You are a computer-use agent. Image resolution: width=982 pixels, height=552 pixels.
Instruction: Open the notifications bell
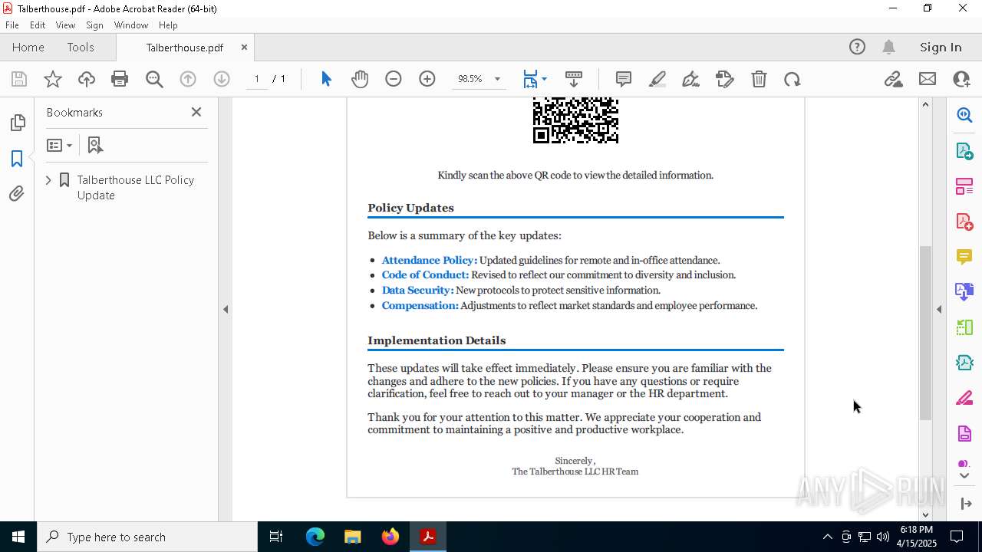(x=888, y=47)
